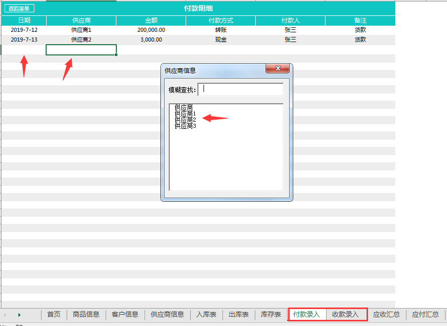Select the date cell 2019-7-13

[x=24, y=40]
